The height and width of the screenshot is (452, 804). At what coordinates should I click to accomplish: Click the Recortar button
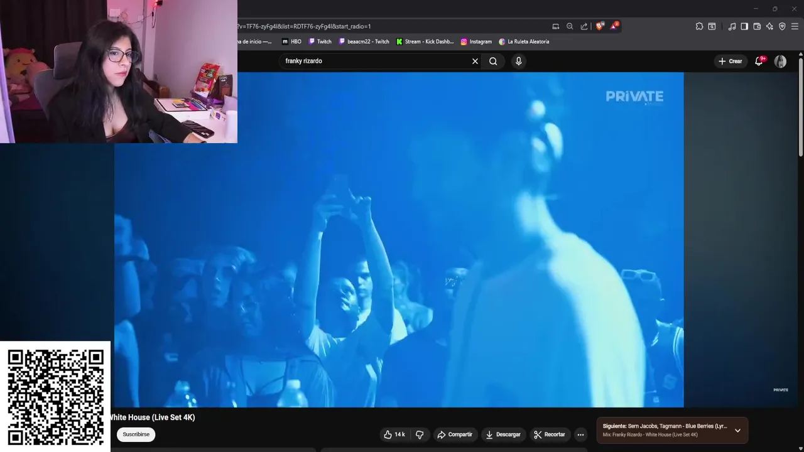click(550, 434)
